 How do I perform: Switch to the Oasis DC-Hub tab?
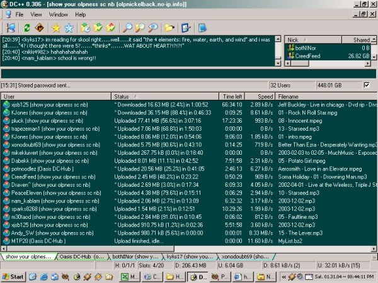point(81,257)
